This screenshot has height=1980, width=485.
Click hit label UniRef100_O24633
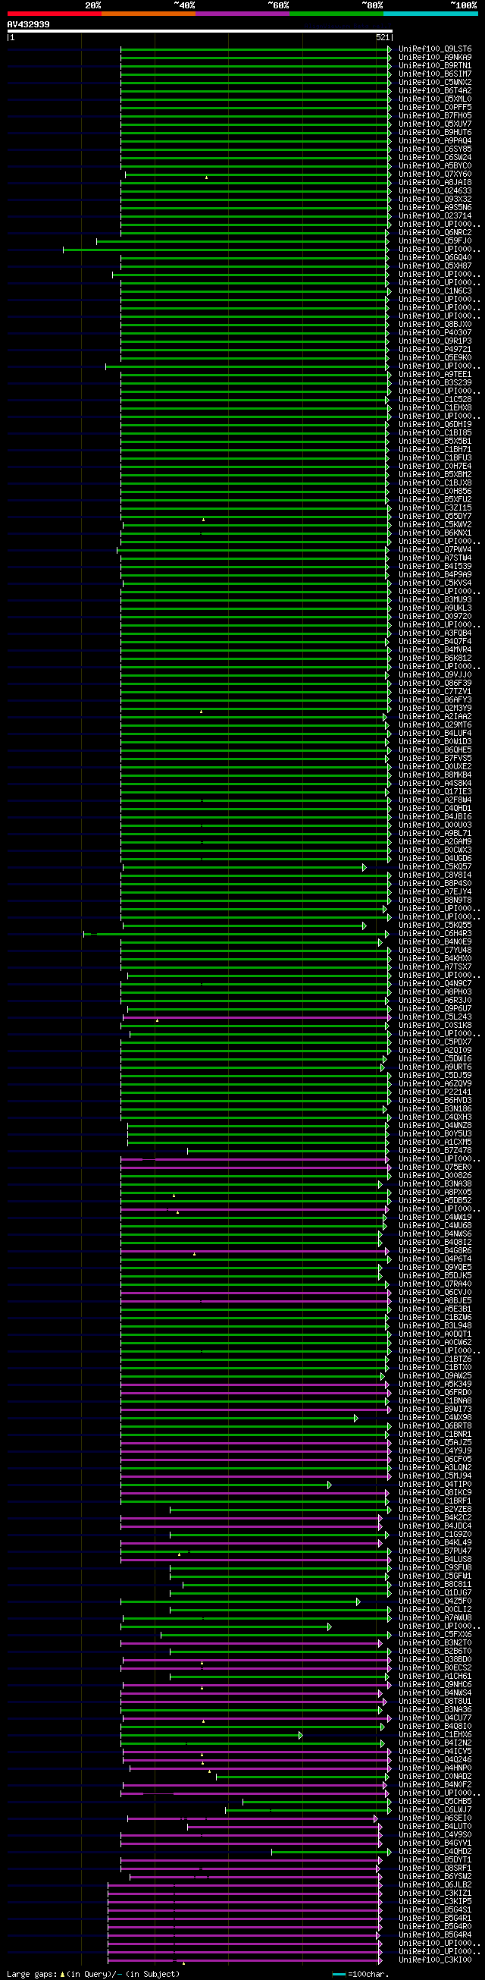[435, 191]
